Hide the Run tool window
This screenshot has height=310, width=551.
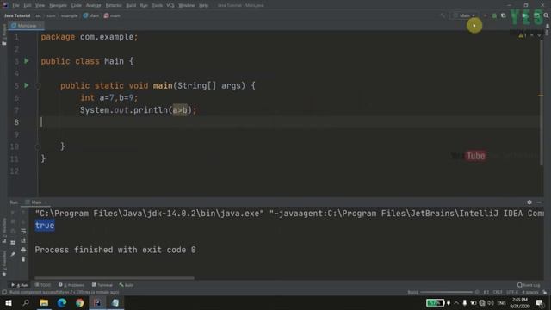539,202
